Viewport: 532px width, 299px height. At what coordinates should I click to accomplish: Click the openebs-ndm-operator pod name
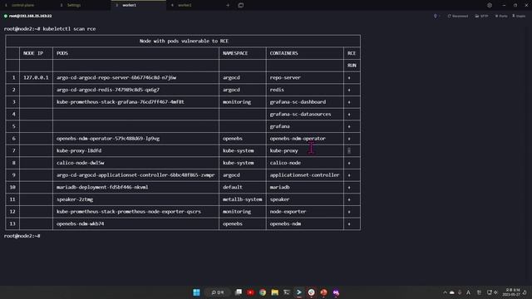pyautogui.click(x=108, y=139)
